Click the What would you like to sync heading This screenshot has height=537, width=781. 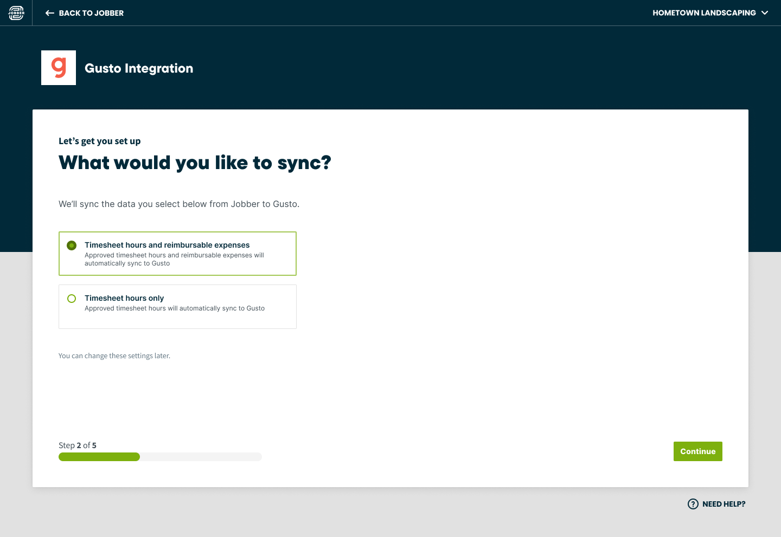(195, 163)
